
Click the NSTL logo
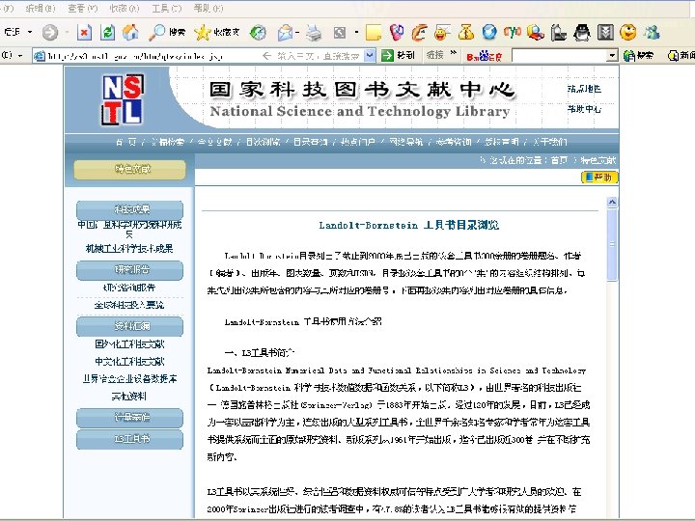[123, 99]
